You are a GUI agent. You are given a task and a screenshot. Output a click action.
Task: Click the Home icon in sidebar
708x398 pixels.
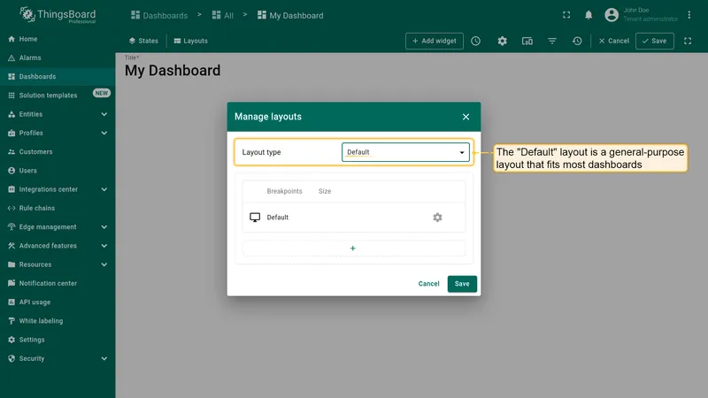pyautogui.click(x=12, y=39)
